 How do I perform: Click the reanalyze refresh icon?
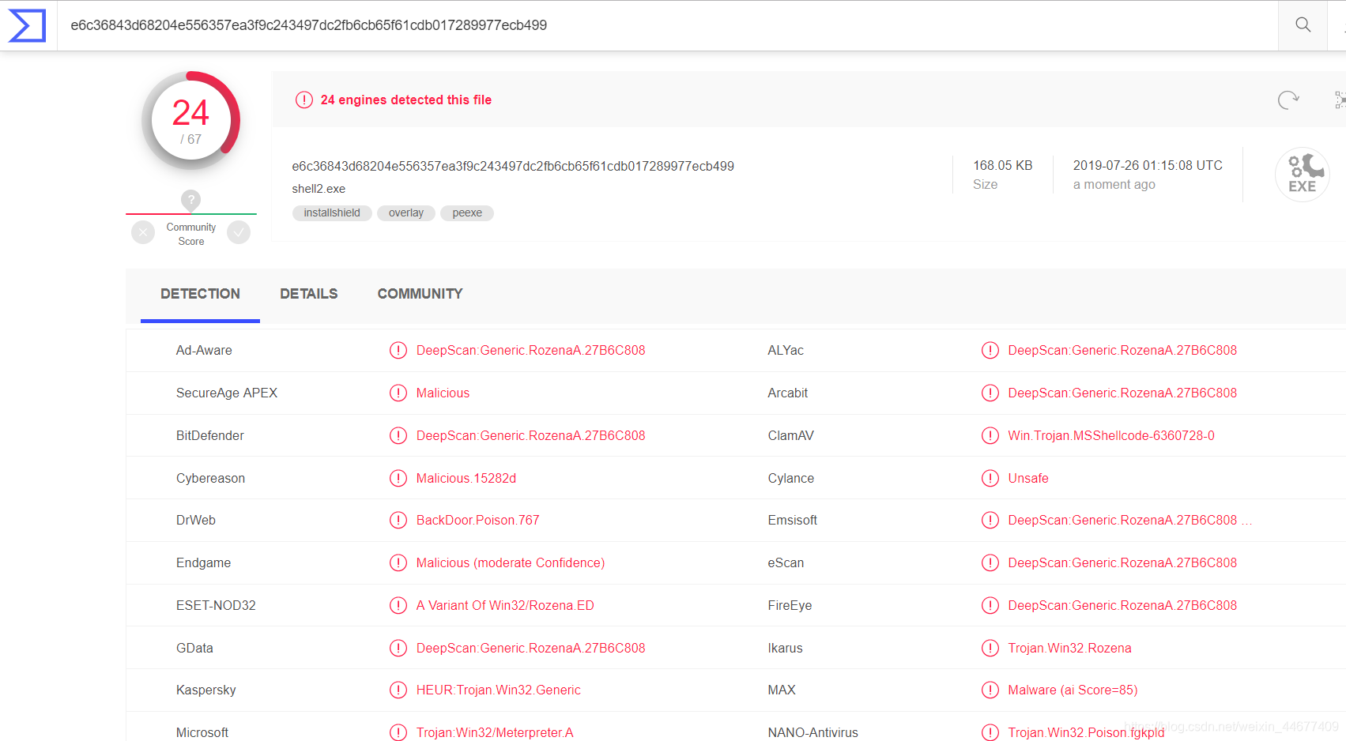click(1288, 100)
